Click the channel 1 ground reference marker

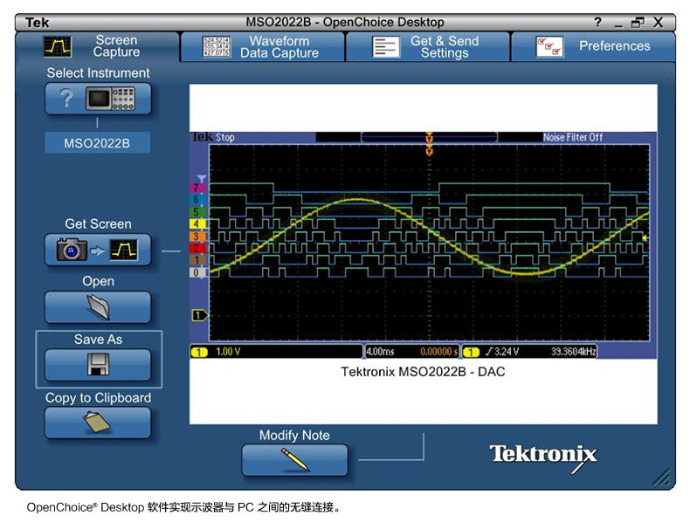198,314
